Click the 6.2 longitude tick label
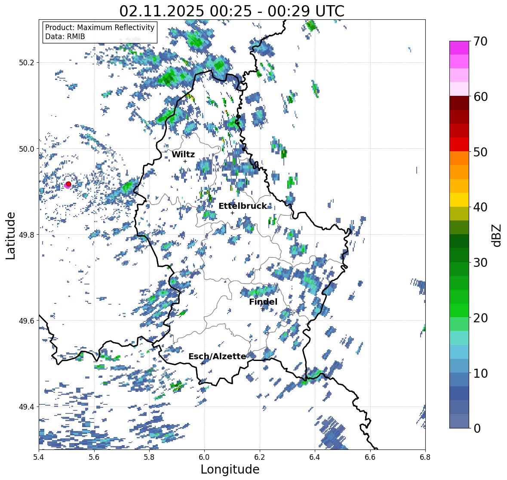This screenshot has height=480, width=507. pyautogui.click(x=260, y=457)
